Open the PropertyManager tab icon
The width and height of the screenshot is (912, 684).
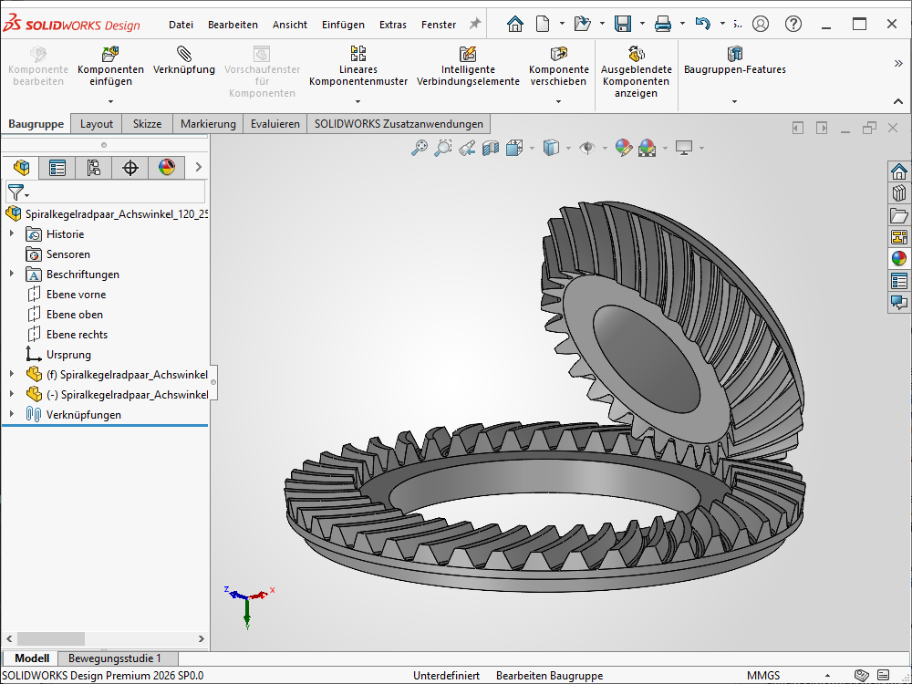(x=57, y=168)
